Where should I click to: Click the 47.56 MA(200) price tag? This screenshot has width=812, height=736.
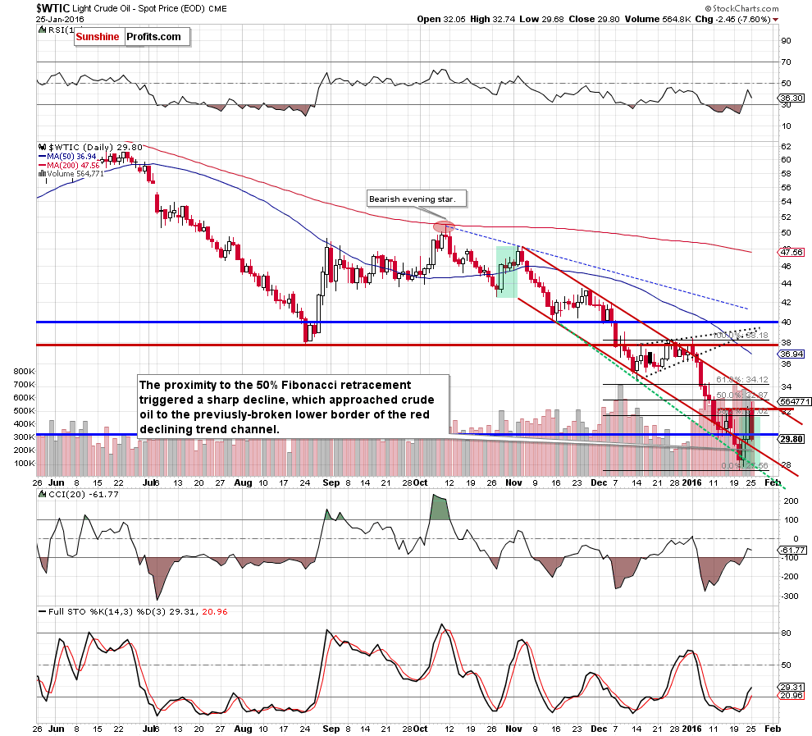pyautogui.click(x=791, y=252)
